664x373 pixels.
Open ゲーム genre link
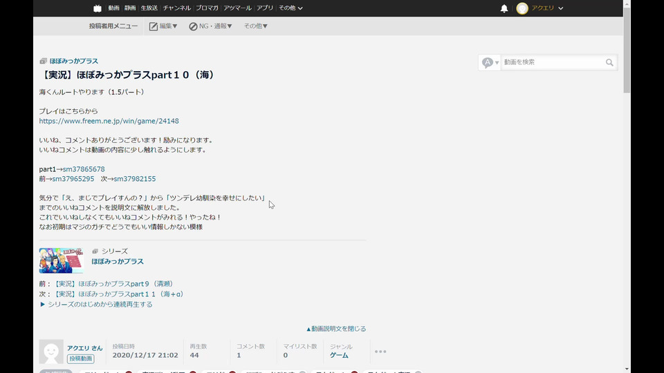click(339, 355)
